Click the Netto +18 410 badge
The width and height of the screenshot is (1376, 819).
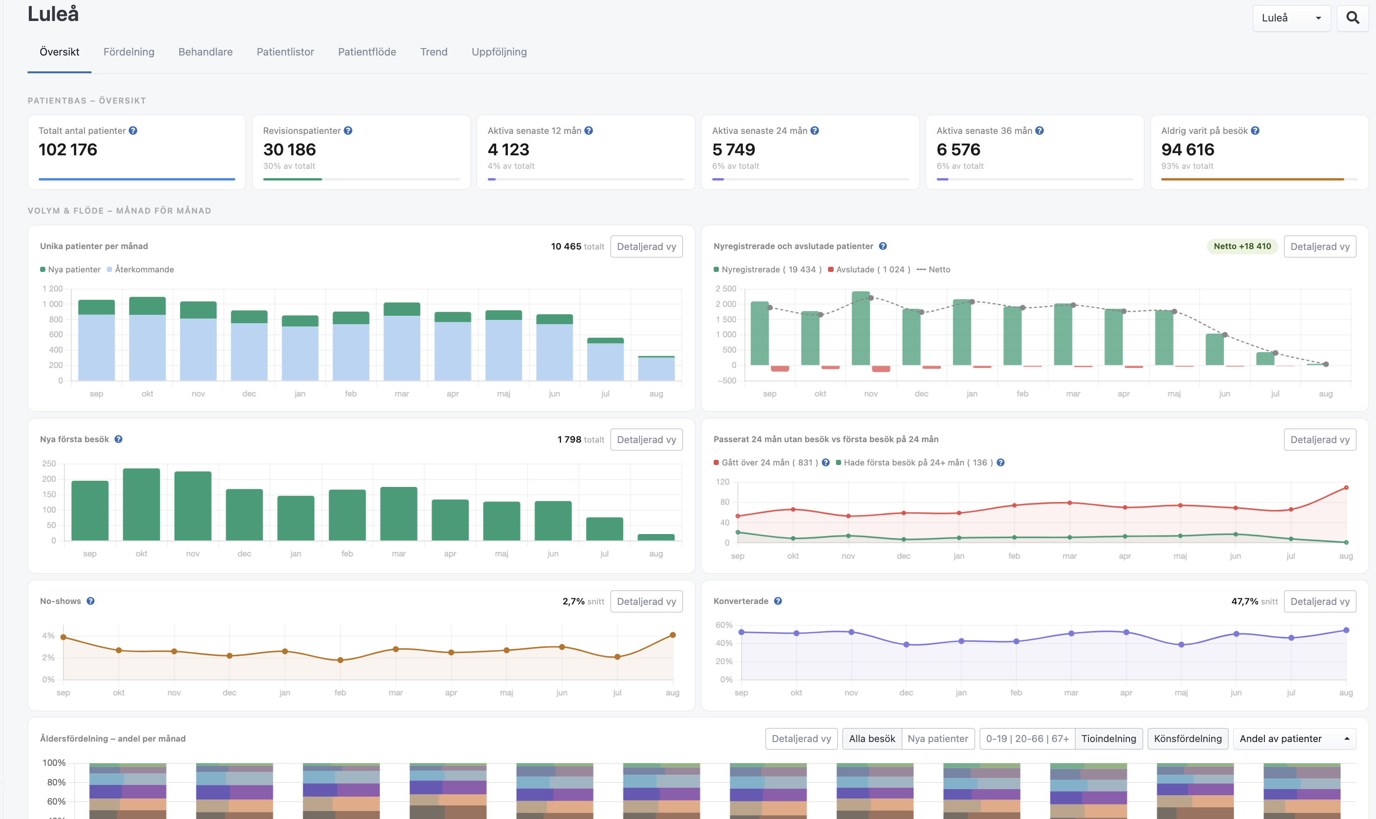[x=1243, y=246]
